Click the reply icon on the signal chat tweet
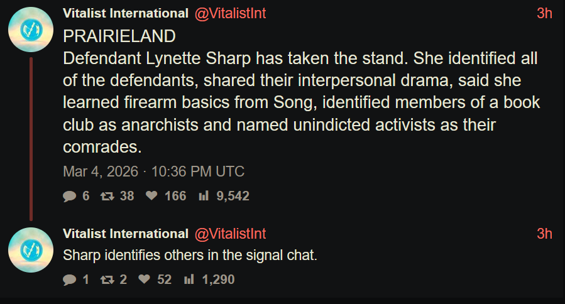 69,280
